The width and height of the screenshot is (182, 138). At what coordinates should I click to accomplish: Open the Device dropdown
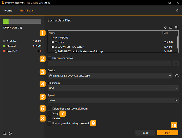(110, 76)
